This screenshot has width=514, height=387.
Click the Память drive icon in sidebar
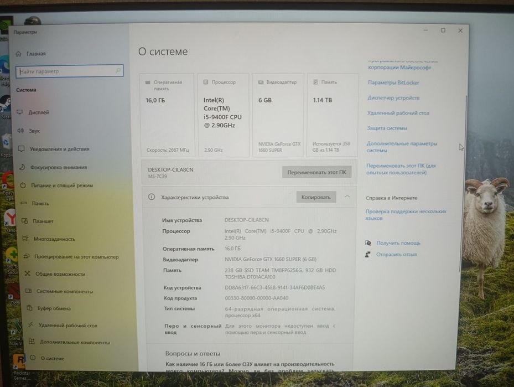(x=24, y=203)
